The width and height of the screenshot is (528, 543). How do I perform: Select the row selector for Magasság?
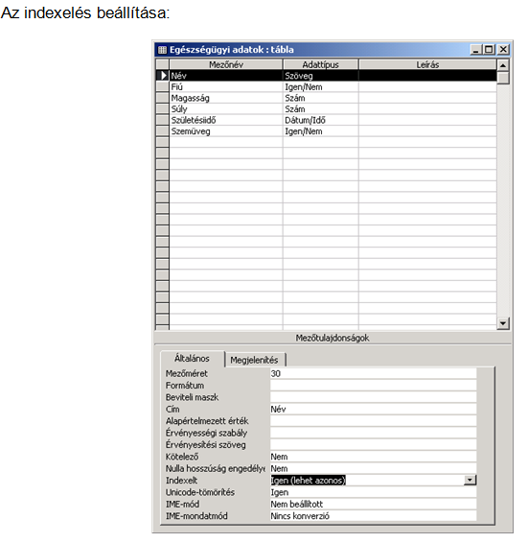(162, 98)
